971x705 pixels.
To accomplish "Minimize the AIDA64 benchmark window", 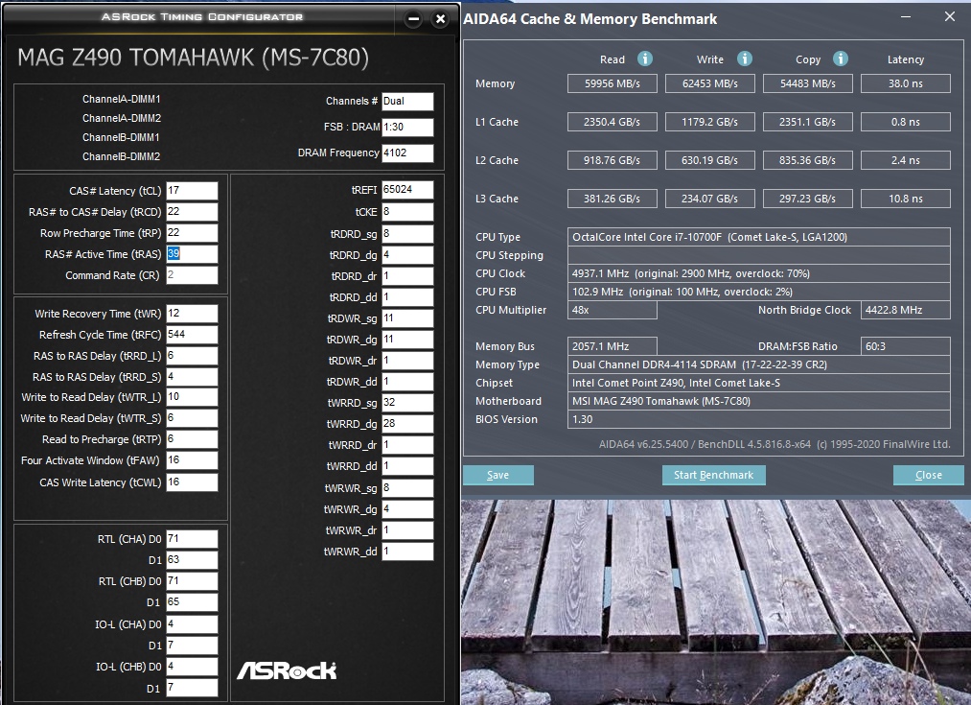I will pyautogui.click(x=906, y=16).
